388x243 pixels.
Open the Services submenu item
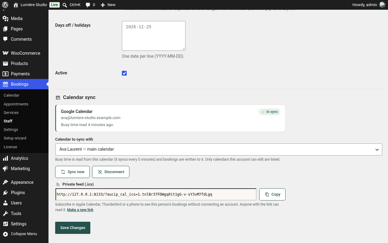pyautogui.click(x=24, y=113)
